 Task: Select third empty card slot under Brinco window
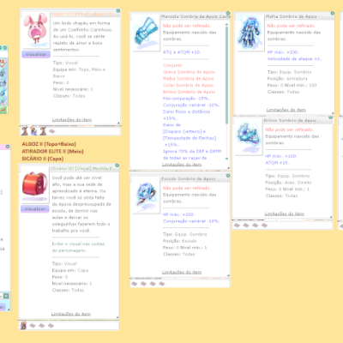point(255,226)
